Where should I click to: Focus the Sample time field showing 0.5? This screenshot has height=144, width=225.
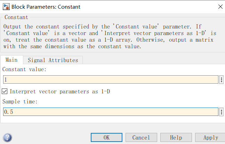(x=110, y=112)
